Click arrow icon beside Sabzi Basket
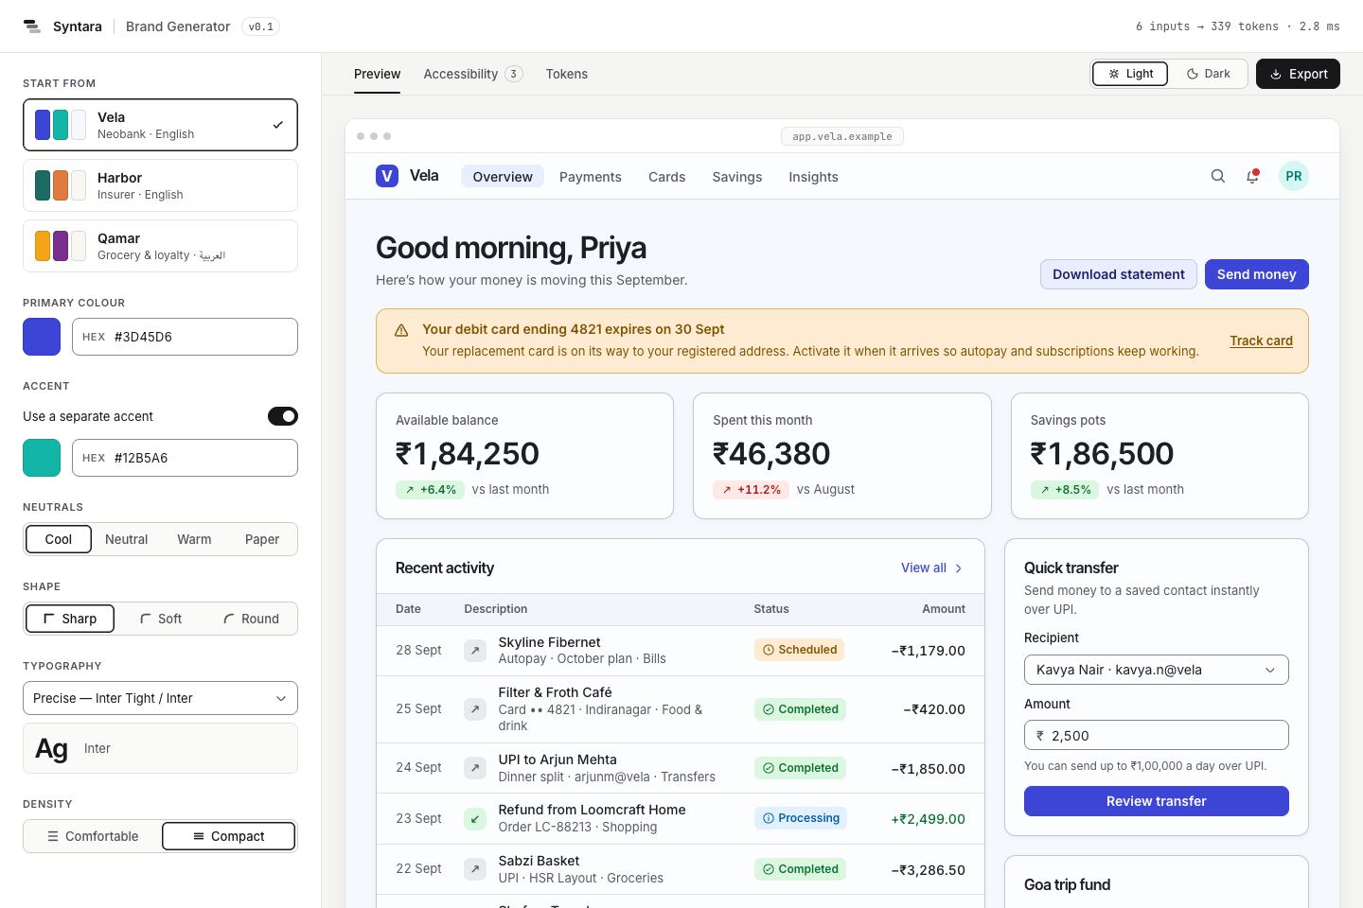 pos(475,869)
